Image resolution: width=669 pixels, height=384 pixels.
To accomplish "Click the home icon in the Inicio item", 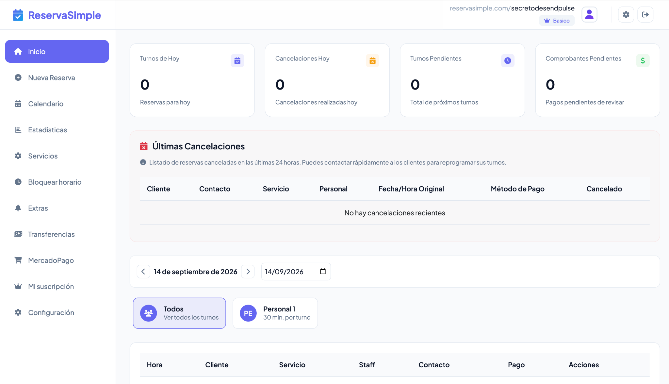I will tap(18, 52).
